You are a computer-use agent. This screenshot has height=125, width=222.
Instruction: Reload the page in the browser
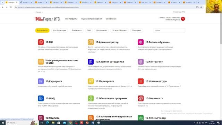[11, 7]
